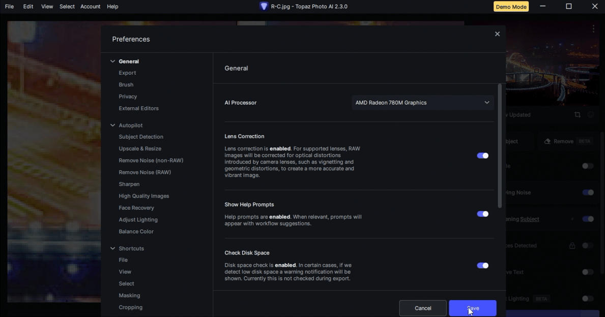Collapse the Autopilot section chevron

pyautogui.click(x=113, y=125)
